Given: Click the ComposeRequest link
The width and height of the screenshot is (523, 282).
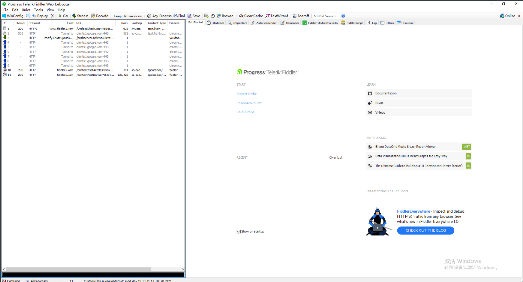Looking at the screenshot, I should pos(249,103).
